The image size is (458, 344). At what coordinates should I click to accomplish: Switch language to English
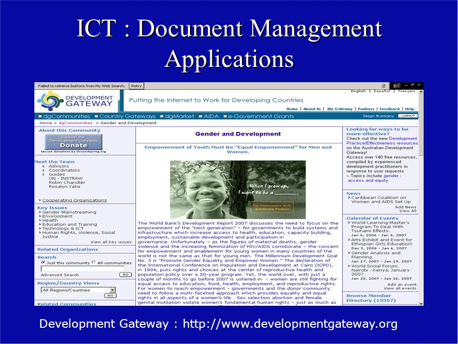click(358, 91)
